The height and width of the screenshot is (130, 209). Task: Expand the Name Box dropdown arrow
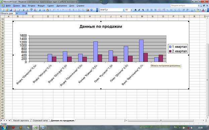(x=17, y=13)
